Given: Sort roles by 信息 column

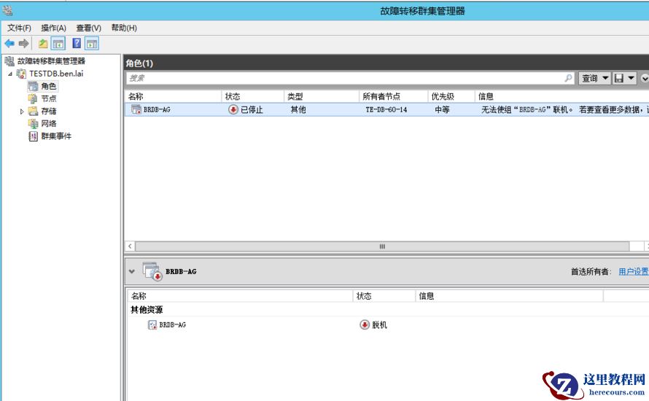Looking at the screenshot, I should [561, 96].
